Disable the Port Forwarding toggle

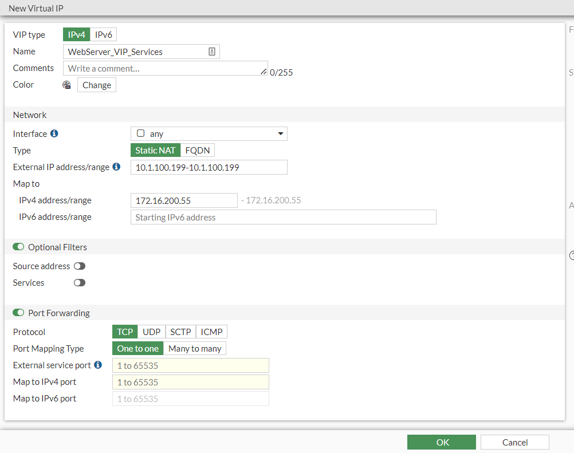tap(18, 313)
